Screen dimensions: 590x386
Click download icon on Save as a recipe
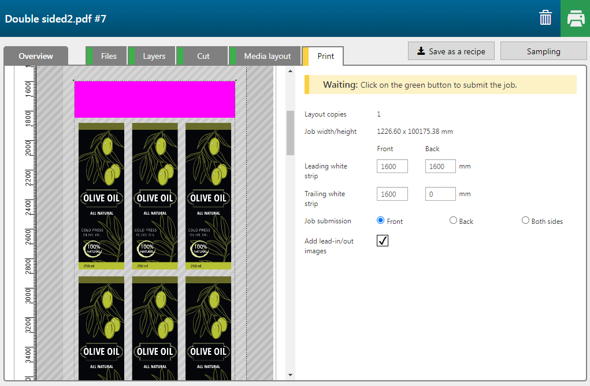click(x=421, y=51)
